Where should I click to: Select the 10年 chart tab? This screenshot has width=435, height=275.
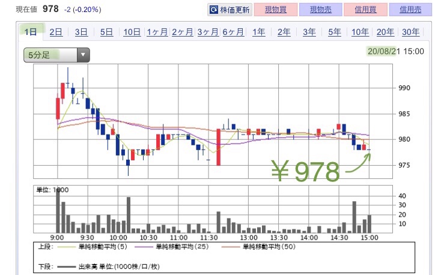click(x=360, y=32)
